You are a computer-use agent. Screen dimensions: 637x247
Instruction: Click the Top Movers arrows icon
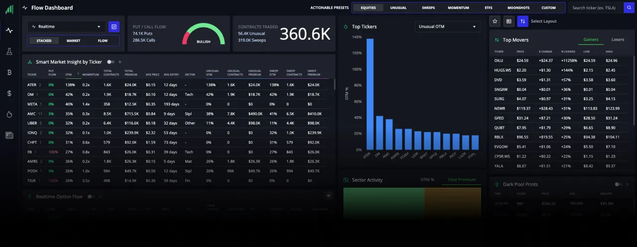[497, 40]
